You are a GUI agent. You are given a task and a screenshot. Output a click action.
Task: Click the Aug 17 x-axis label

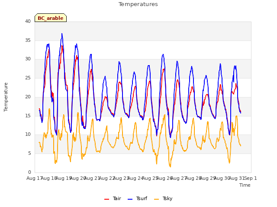pyautogui.click(x=35, y=178)
